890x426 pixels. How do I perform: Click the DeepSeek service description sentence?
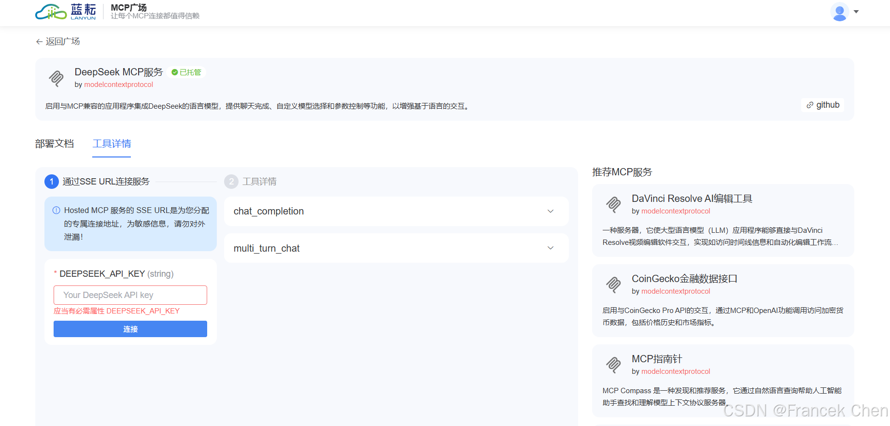pyautogui.click(x=258, y=106)
